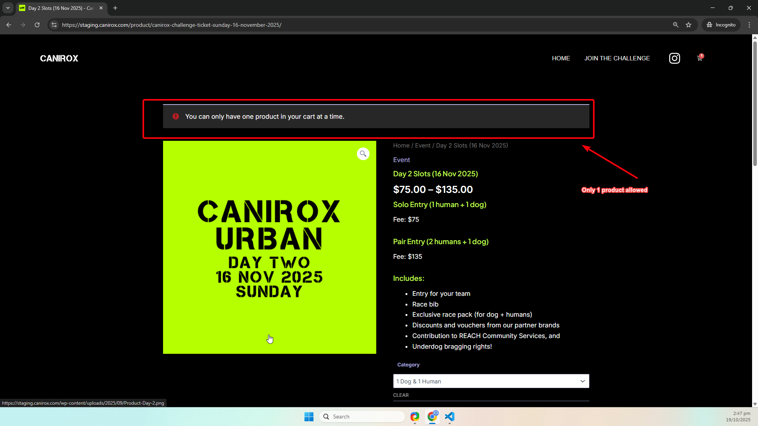758x426 pixels.
Task: Open the Instagram icon in header
Action: 674,58
